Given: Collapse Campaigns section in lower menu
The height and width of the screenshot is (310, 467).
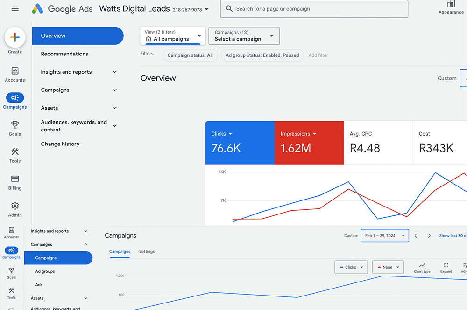Looking at the screenshot, I should tap(86, 244).
